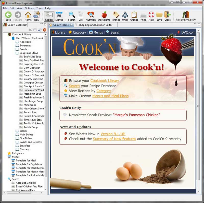Click Menus in the home page navbar
This screenshot has width=204, height=203.
point(96,32)
